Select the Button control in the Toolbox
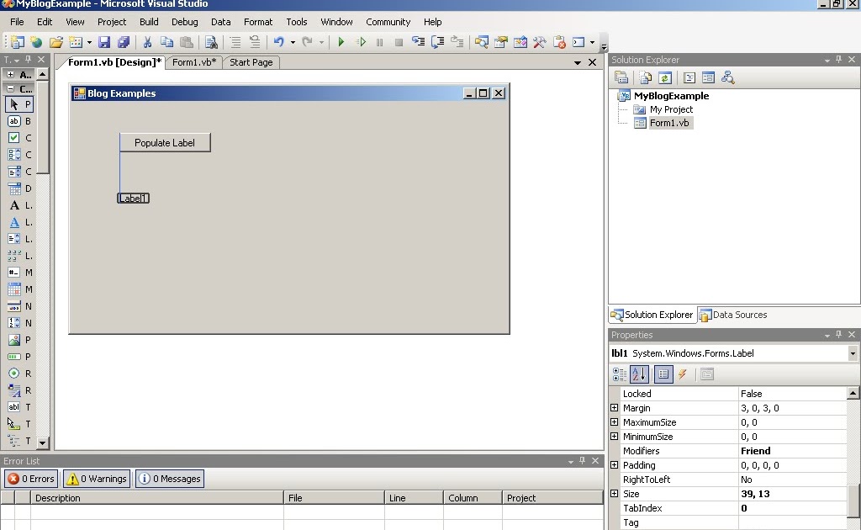The width and height of the screenshot is (861, 530). click(18, 121)
